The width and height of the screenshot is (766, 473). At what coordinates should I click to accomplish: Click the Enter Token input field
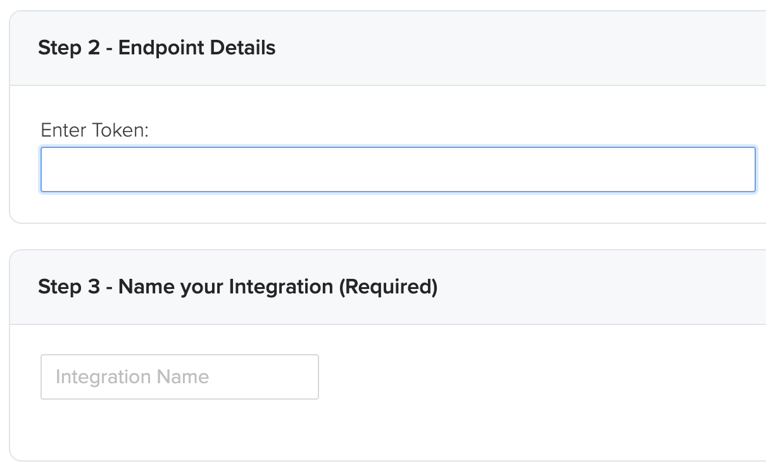click(x=398, y=169)
